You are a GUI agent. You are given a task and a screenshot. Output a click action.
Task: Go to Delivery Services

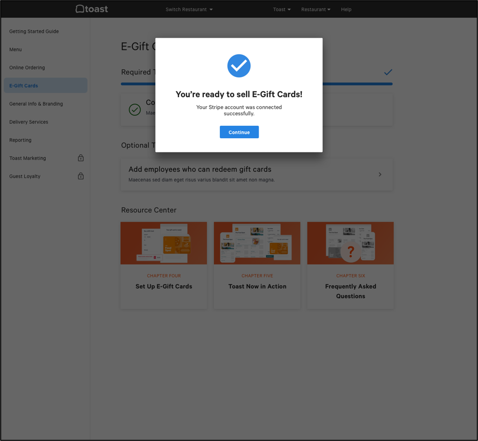click(29, 122)
